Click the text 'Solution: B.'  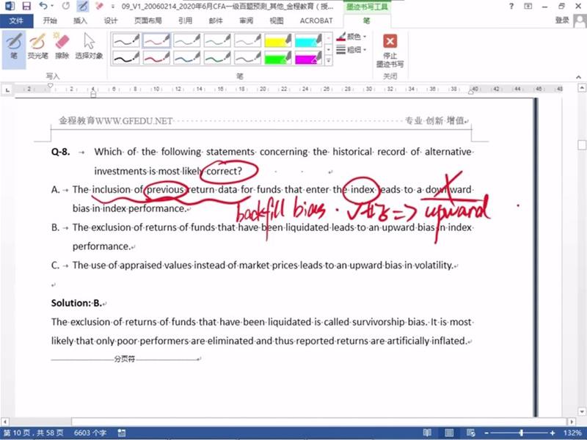pyautogui.click(x=76, y=303)
